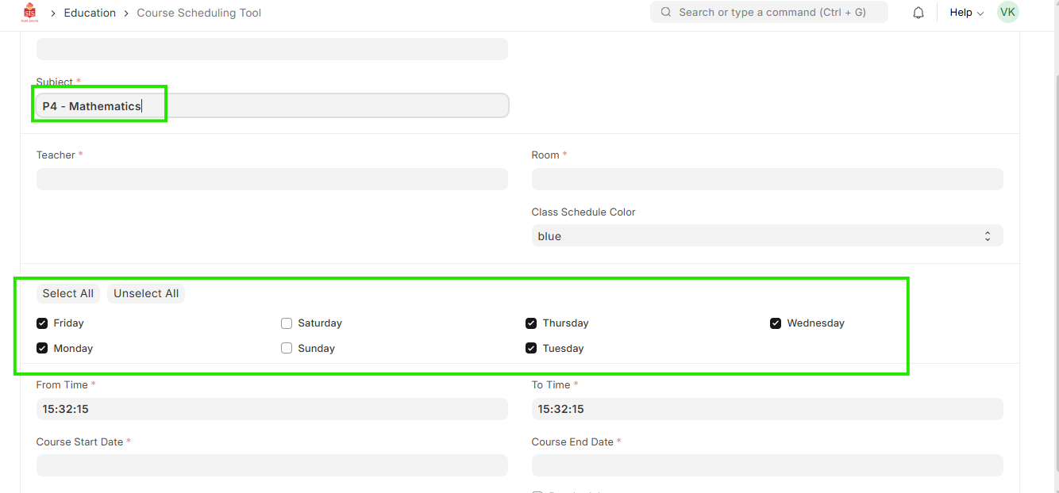Go to Education breadcrumb
The image size is (1059, 493).
pyautogui.click(x=90, y=13)
